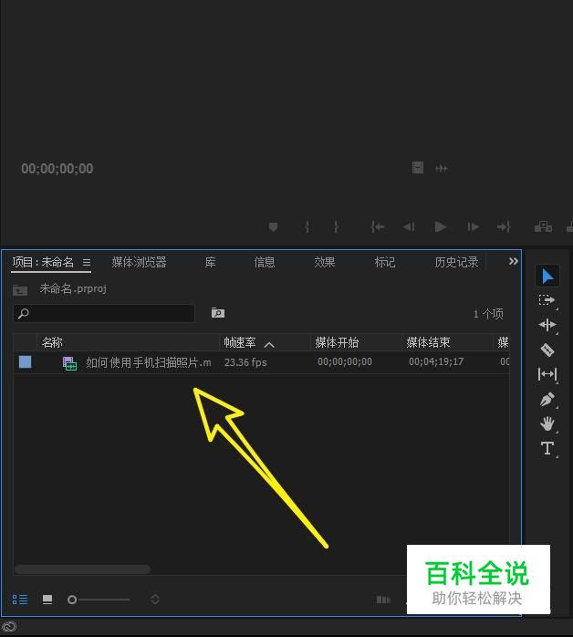Select the Ripple Edit tool
Viewport: 573px width, 637px height.
coord(547,325)
